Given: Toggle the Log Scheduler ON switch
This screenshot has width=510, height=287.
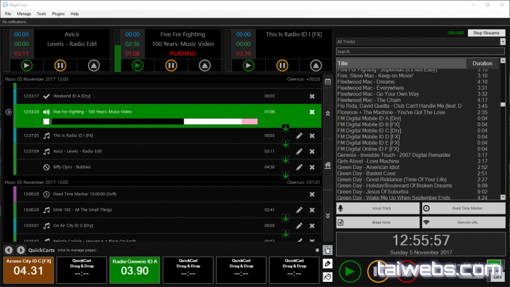Looking at the screenshot, I should pyautogui.click(x=493, y=263).
